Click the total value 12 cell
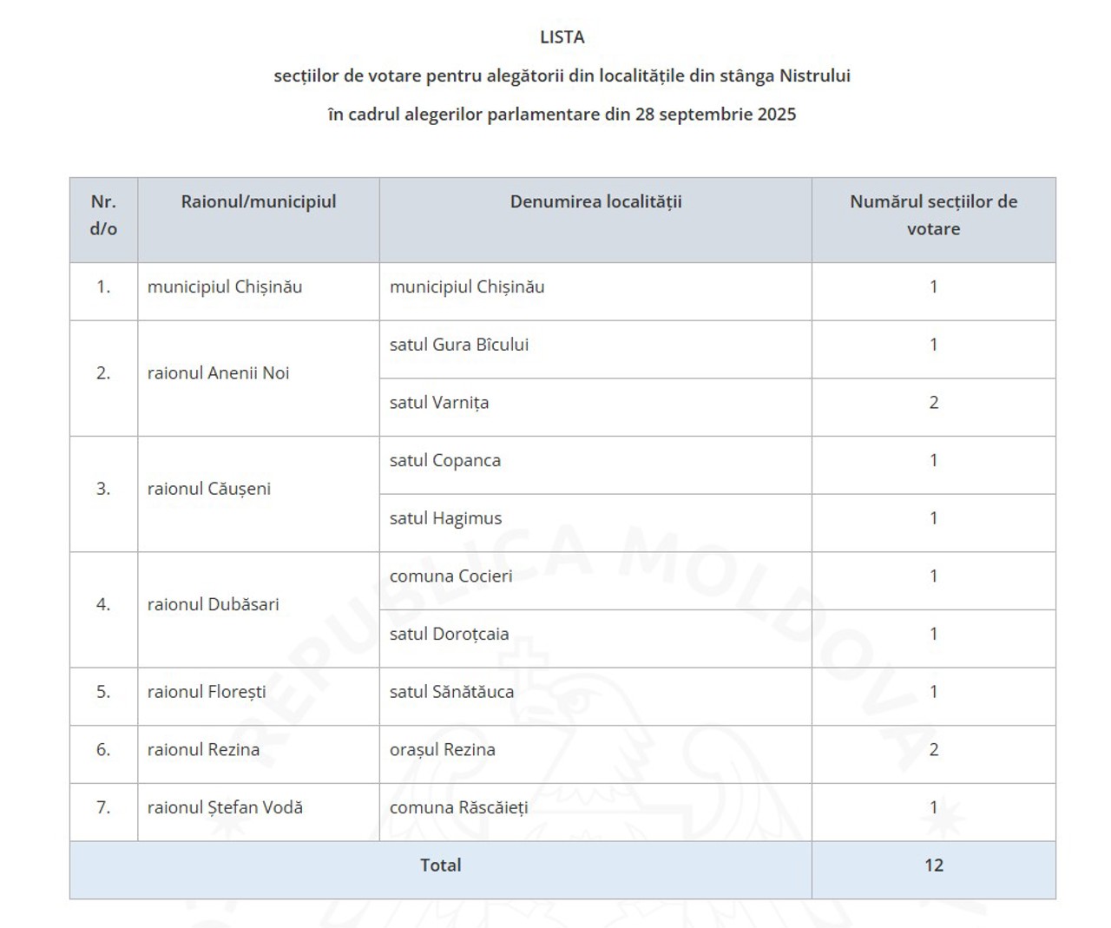This screenshot has height=928, width=1111. (x=933, y=865)
